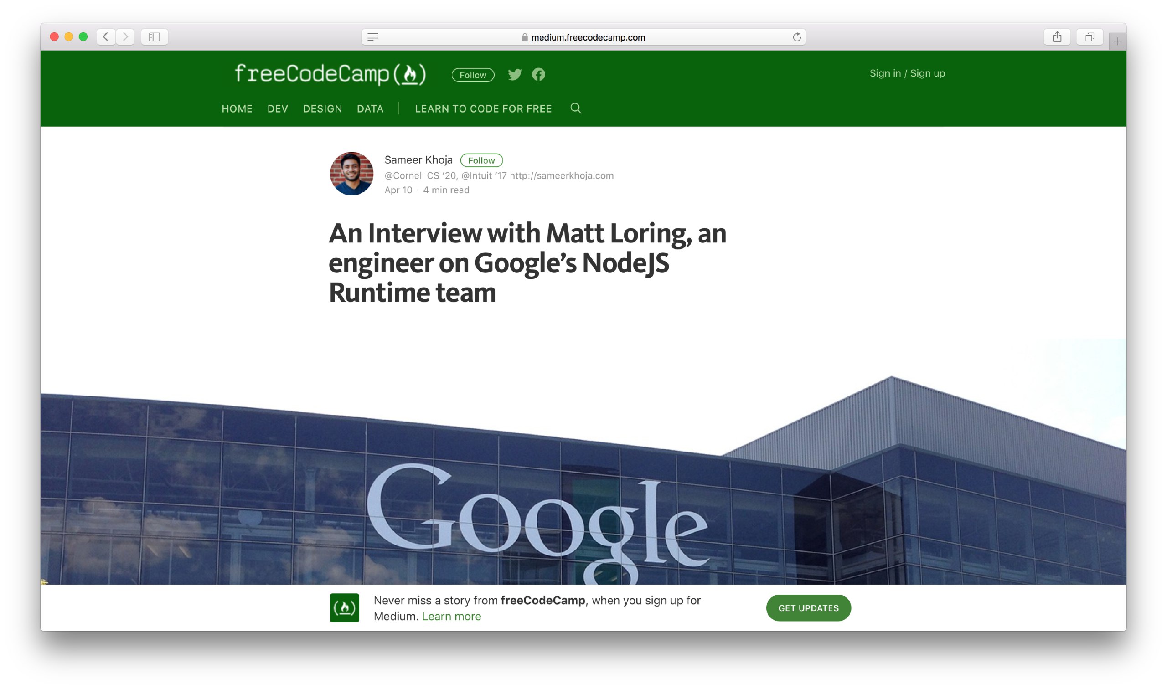The image size is (1167, 689).
Task: Open the DESIGN nav section
Action: point(322,108)
